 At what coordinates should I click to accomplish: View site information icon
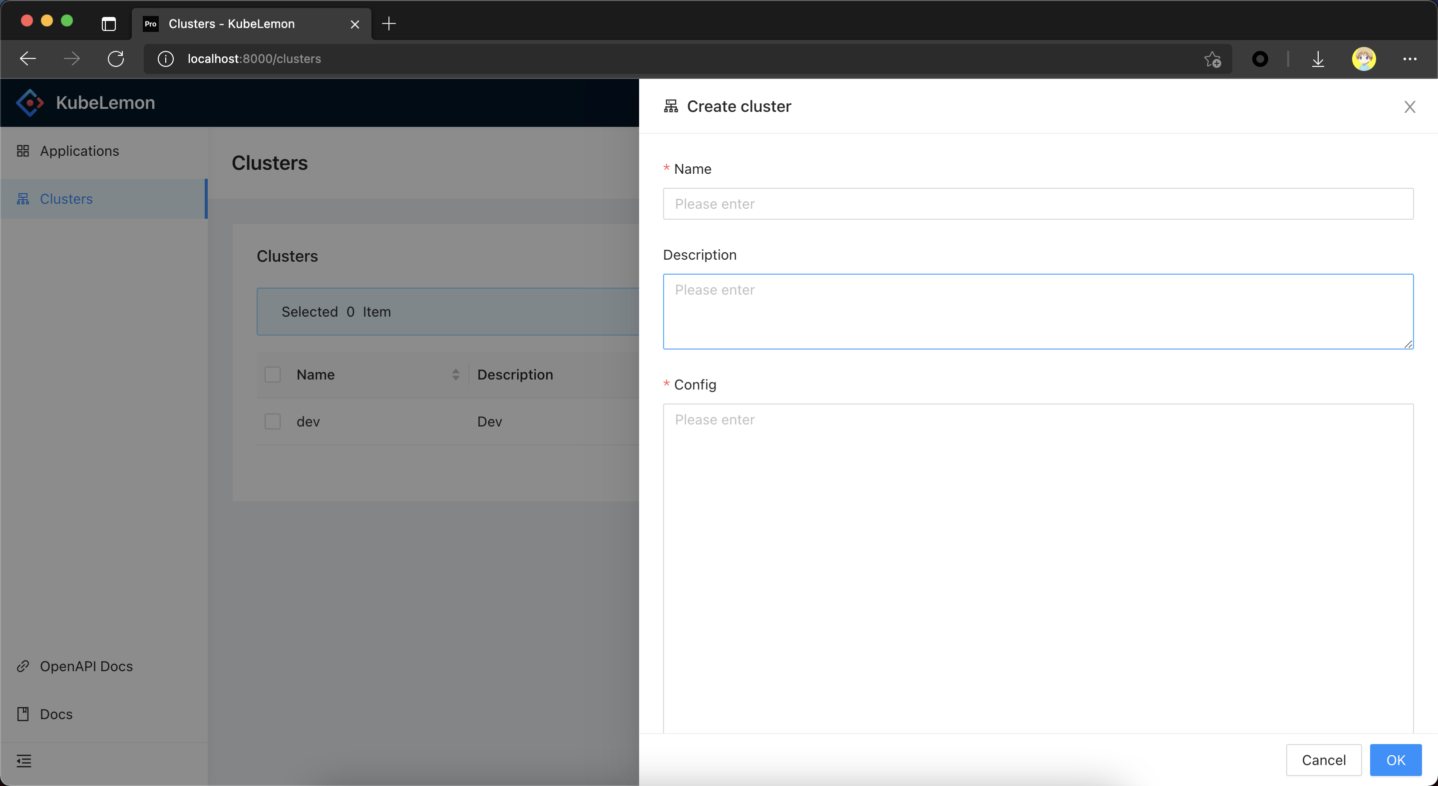pyautogui.click(x=165, y=58)
